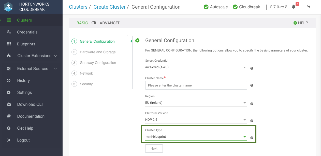Toggle Basic to Advanced mode switch
This screenshot has width=321, height=156.
[x=94, y=23]
